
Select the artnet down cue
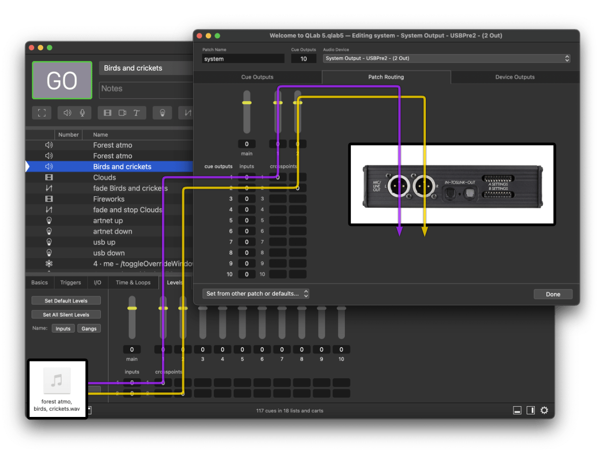tap(109, 231)
